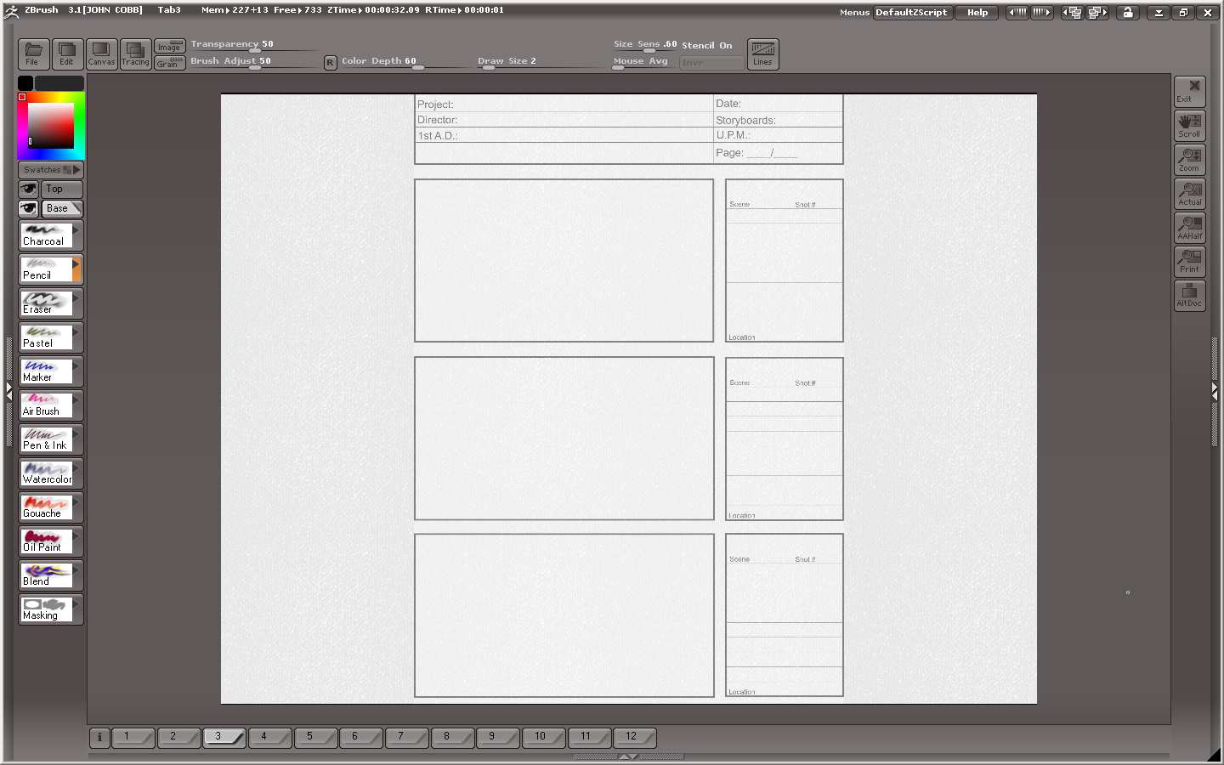Toggle the R button beside Color Depth
This screenshot has height=765, width=1224.
point(331,62)
